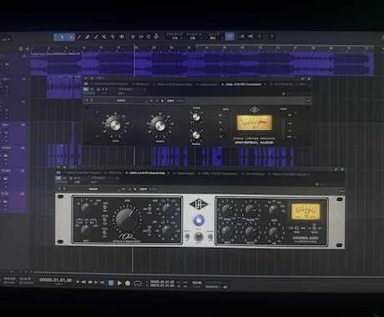Select the Listen speaker tool
384x317 pixels.
click(122, 37)
